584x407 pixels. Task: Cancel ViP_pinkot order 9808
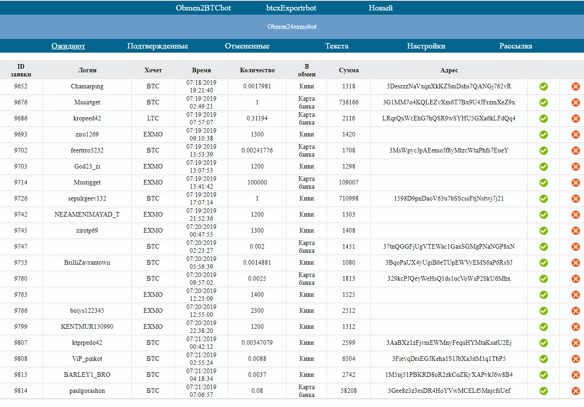tap(576, 359)
